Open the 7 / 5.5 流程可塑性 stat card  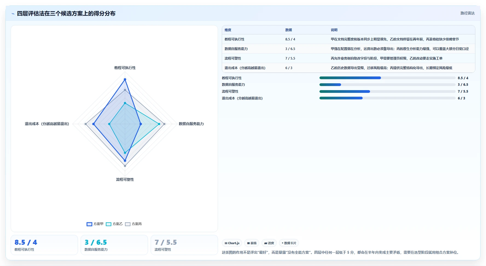(184, 245)
